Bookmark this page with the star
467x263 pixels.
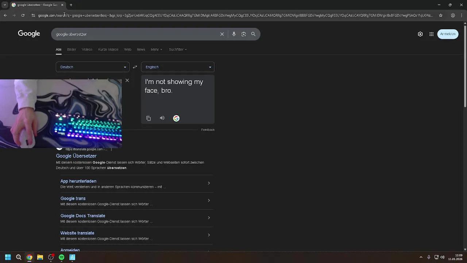(440, 15)
